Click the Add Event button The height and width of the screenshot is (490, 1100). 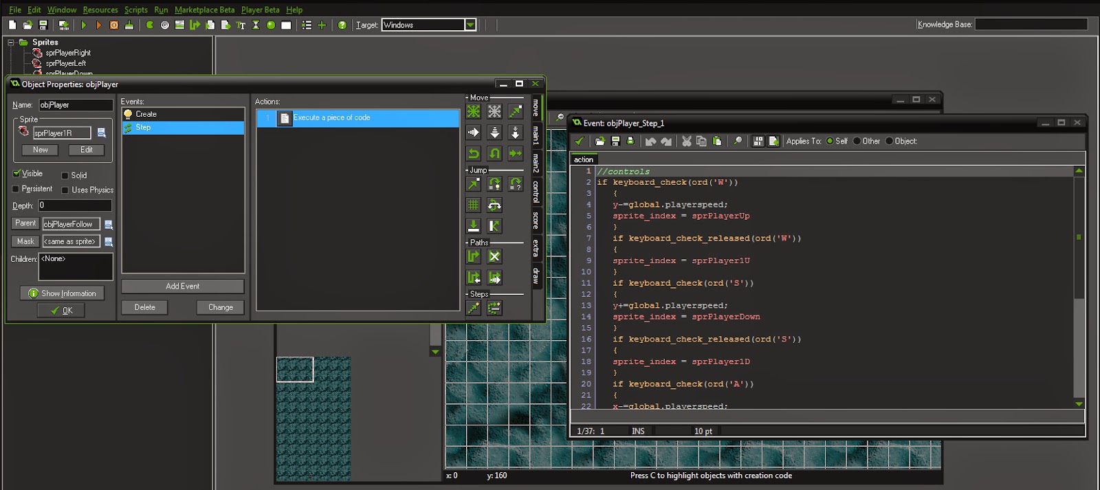(182, 286)
